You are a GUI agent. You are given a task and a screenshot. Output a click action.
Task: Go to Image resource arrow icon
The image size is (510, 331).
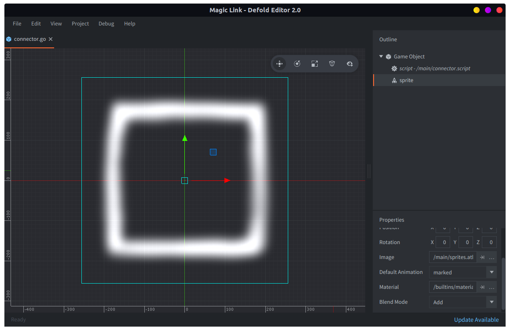[x=482, y=257]
